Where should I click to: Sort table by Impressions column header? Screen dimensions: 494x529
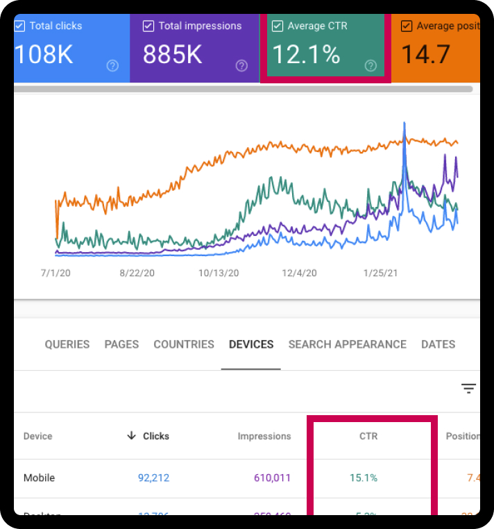point(264,436)
